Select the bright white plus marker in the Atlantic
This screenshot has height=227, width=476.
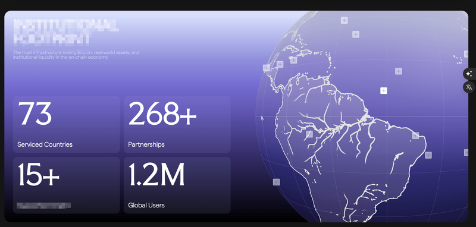384,90
